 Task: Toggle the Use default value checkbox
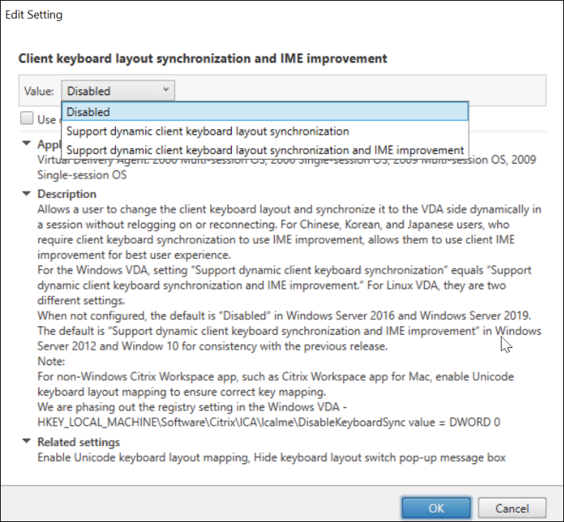coord(27,118)
